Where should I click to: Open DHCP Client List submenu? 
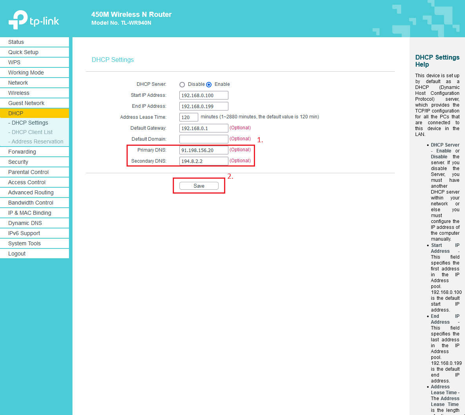[32, 132]
